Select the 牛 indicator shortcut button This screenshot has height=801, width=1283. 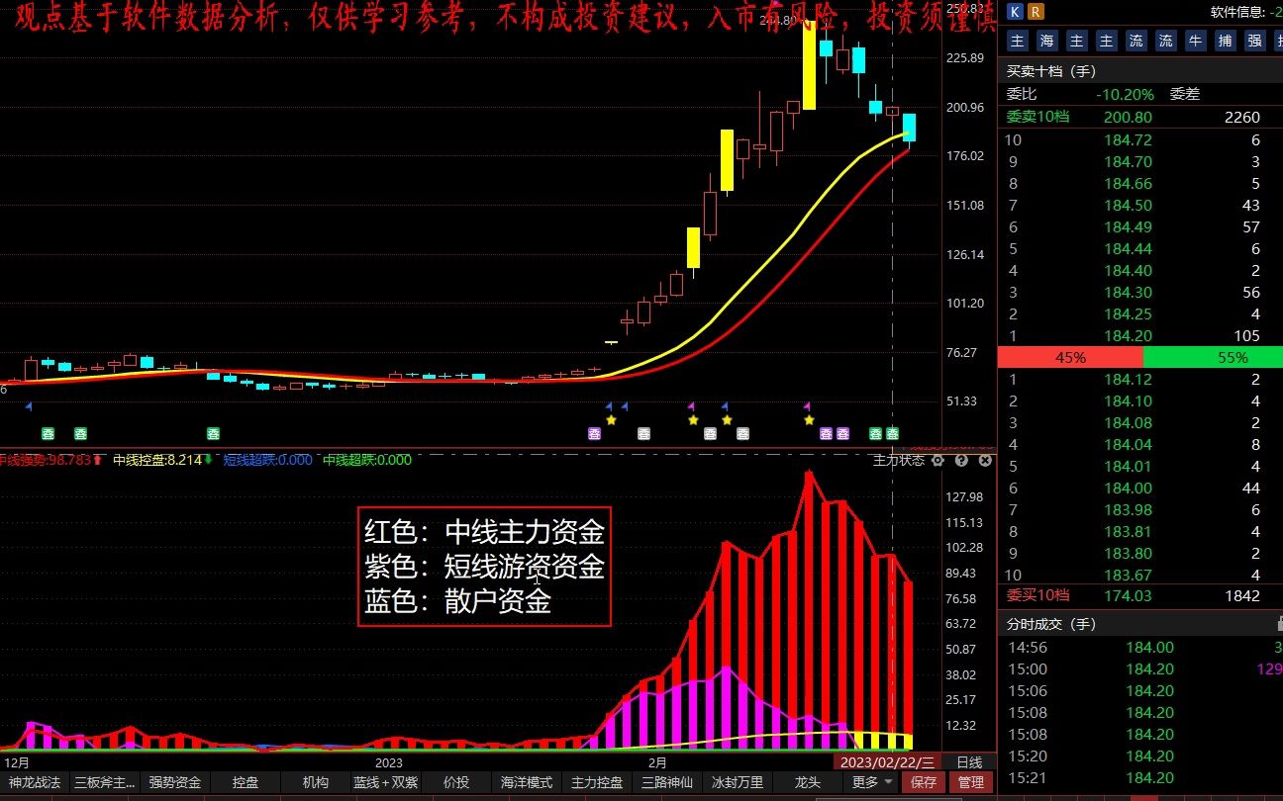point(1196,41)
